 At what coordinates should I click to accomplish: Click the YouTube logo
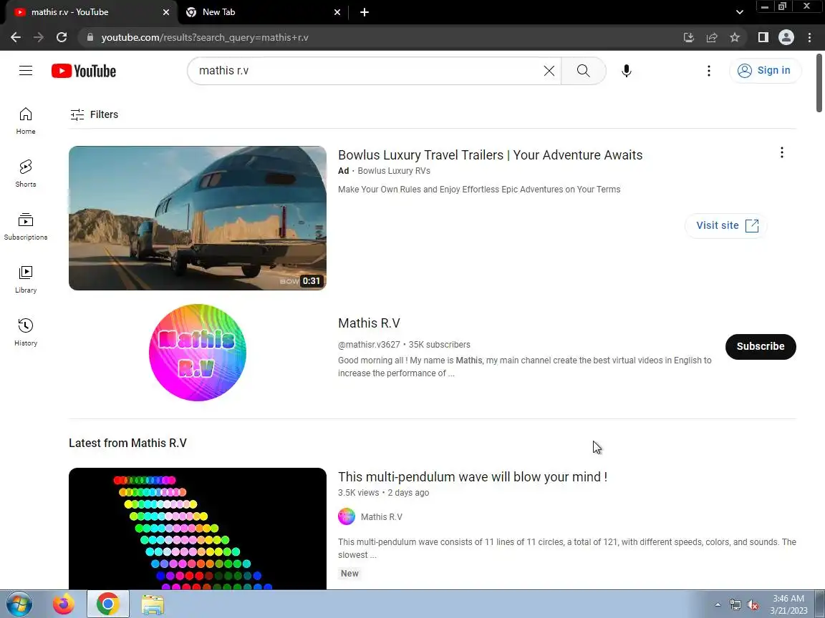tap(84, 71)
